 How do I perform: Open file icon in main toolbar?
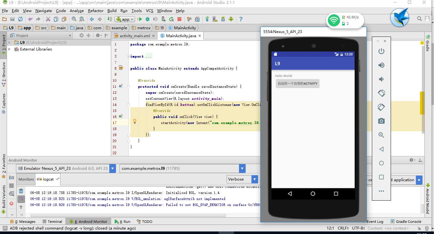pyautogui.click(x=4, y=19)
